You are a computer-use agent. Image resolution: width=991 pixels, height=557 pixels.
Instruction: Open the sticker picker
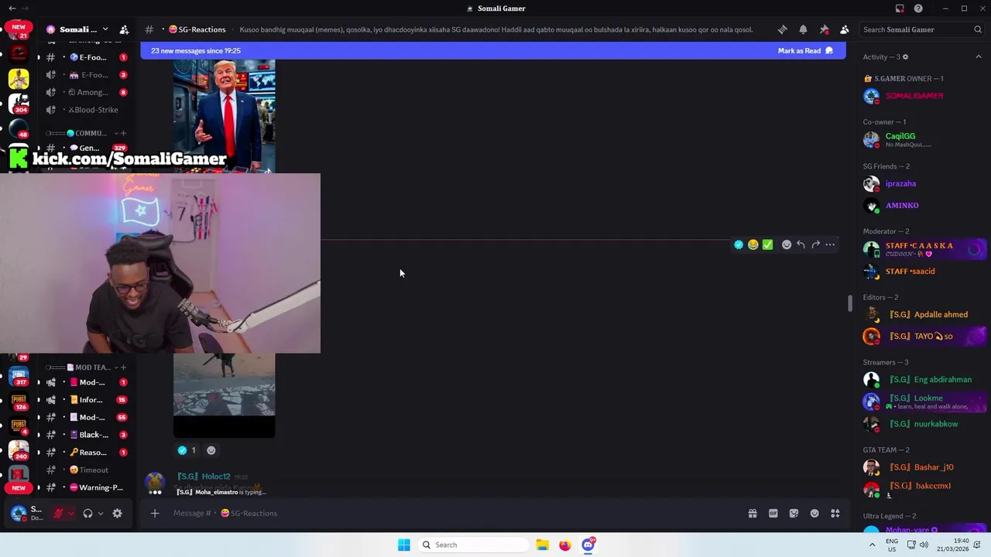(x=794, y=513)
